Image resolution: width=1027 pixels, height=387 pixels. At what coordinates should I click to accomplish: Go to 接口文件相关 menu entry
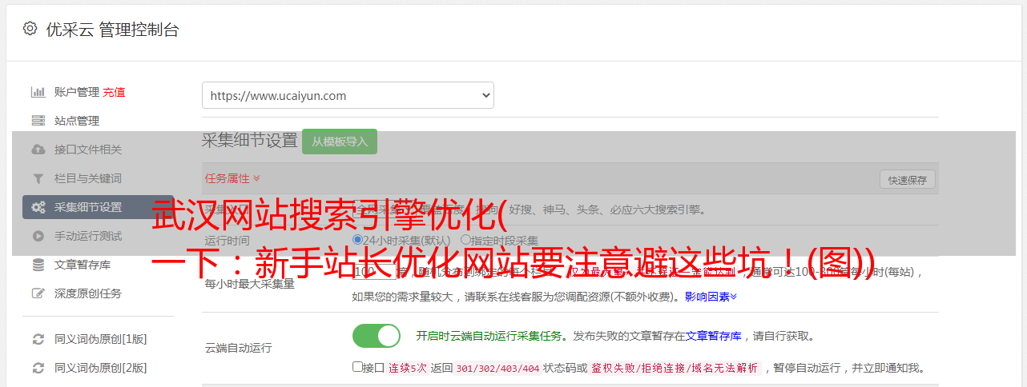(x=88, y=150)
